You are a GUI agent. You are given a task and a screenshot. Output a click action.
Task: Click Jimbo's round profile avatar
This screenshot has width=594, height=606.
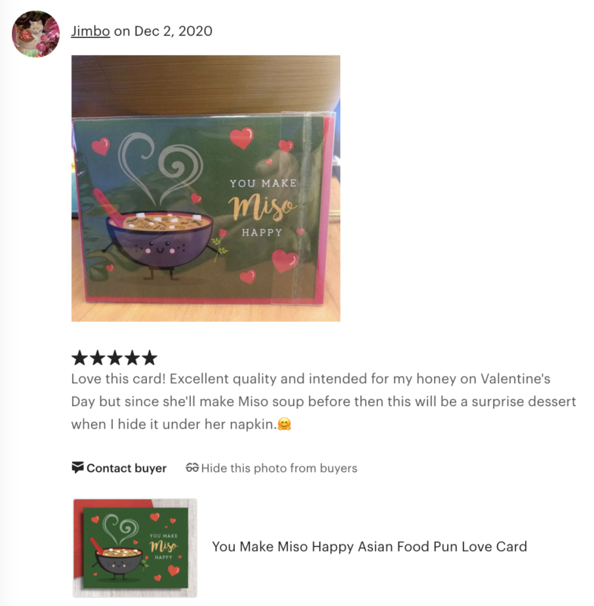point(36,34)
